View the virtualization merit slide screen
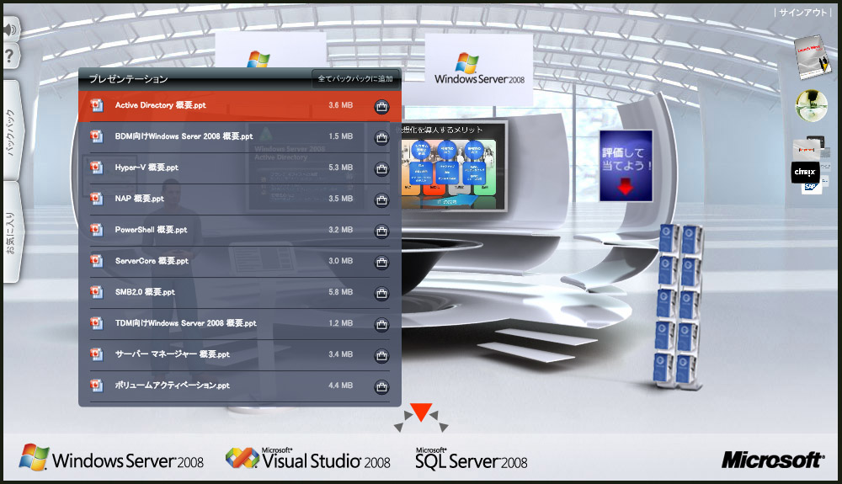The image size is (842, 484). [454, 168]
